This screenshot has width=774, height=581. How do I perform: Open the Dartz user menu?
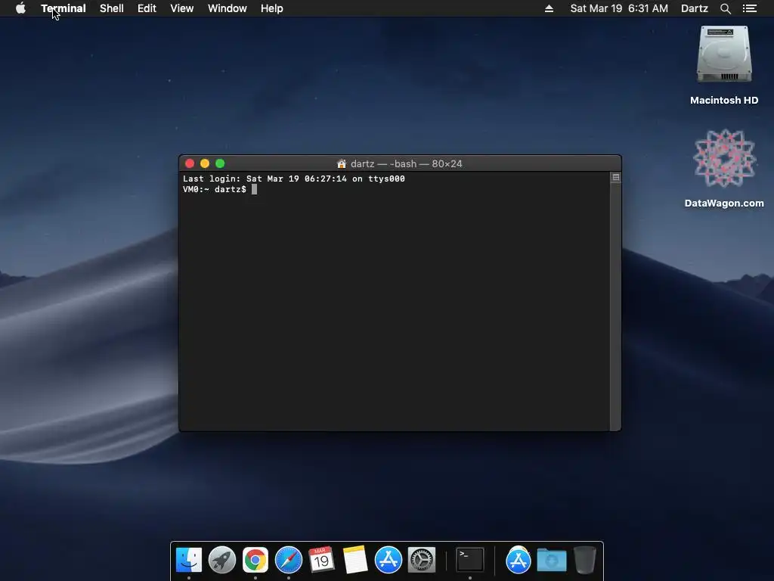click(x=694, y=8)
